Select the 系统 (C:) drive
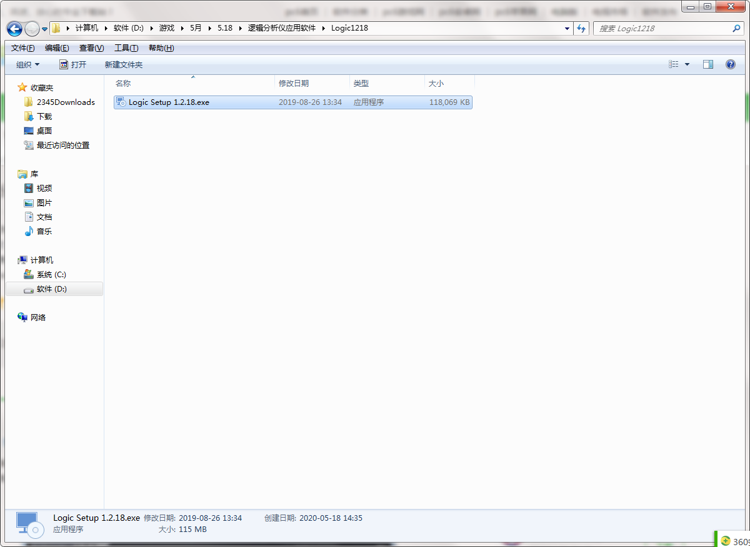The image size is (750, 547). [x=51, y=275]
